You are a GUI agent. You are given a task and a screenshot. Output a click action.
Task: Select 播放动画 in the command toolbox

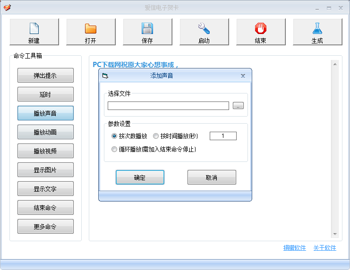[x=45, y=132]
